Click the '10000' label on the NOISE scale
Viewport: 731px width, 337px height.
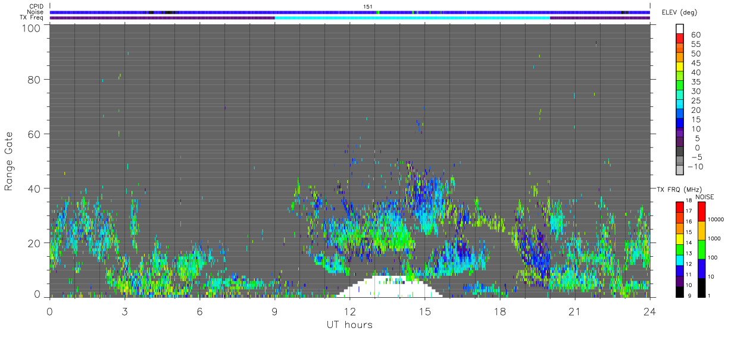click(716, 219)
